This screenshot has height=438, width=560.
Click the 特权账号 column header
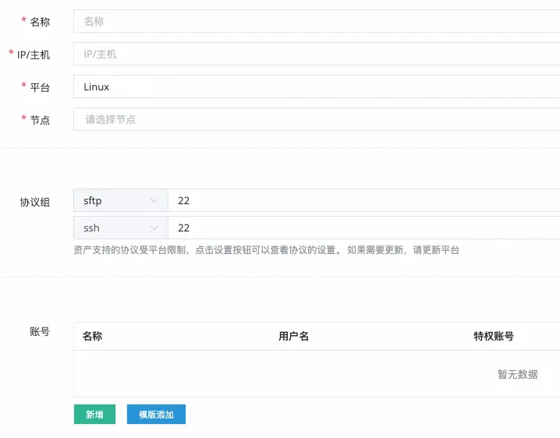(494, 337)
